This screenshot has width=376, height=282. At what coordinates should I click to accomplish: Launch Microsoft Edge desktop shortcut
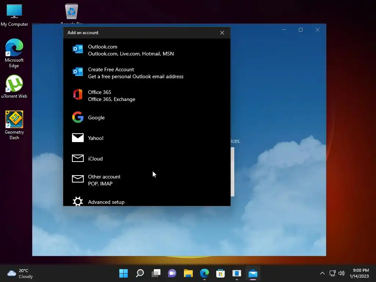tap(14, 53)
